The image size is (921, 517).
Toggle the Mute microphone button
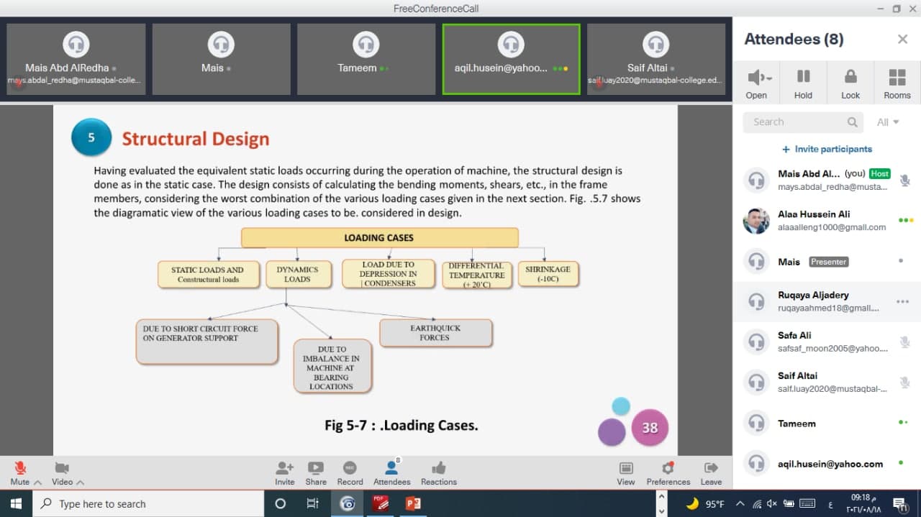20,468
